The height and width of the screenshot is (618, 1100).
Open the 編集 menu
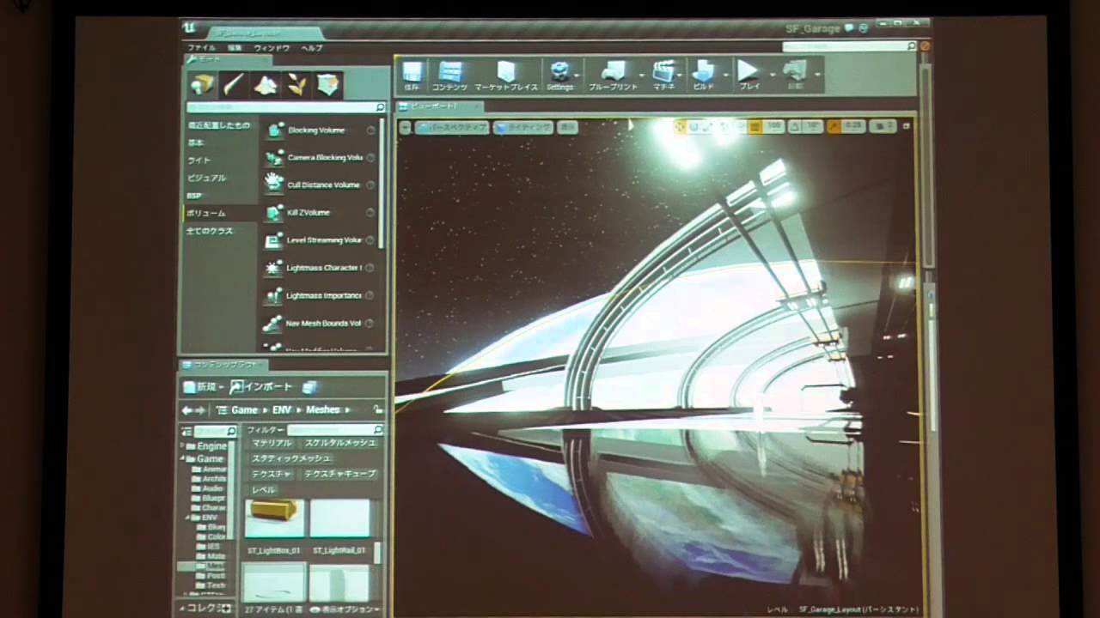(235, 48)
